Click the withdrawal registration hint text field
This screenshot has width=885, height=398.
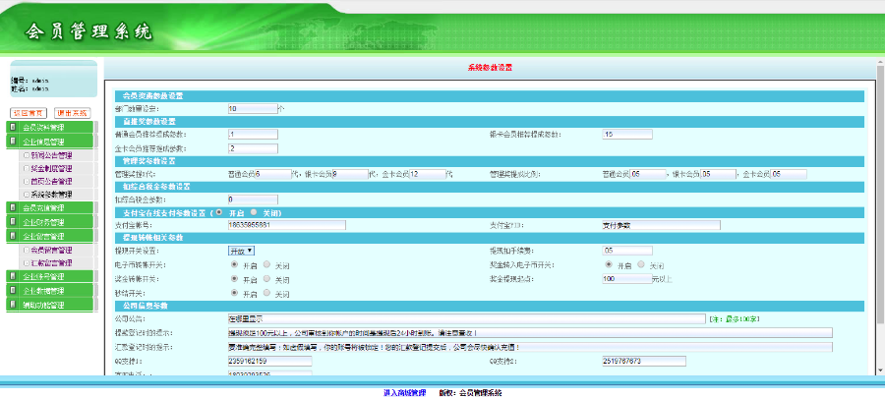[x=529, y=332]
